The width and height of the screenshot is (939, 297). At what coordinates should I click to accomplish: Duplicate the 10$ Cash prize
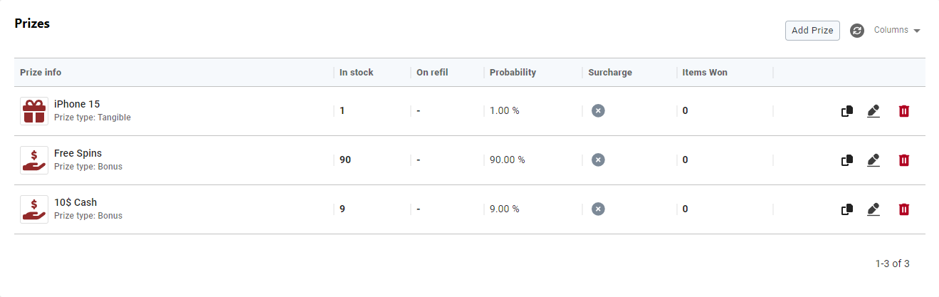click(x=847, y=209)
